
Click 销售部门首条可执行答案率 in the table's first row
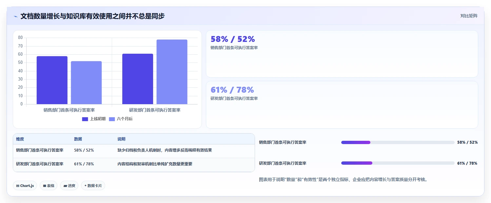(40, 150)
